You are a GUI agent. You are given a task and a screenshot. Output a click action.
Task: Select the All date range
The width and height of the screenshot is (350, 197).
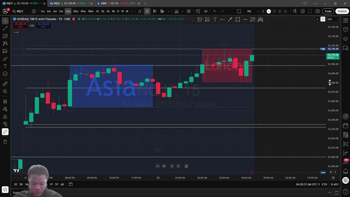pos(62,184)
